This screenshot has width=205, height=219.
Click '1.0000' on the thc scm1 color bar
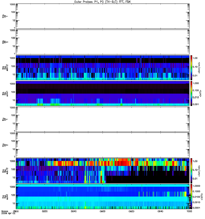click(x=196, y=186)
